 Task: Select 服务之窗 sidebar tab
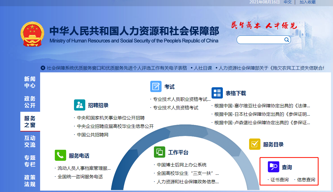coord(30,122)
